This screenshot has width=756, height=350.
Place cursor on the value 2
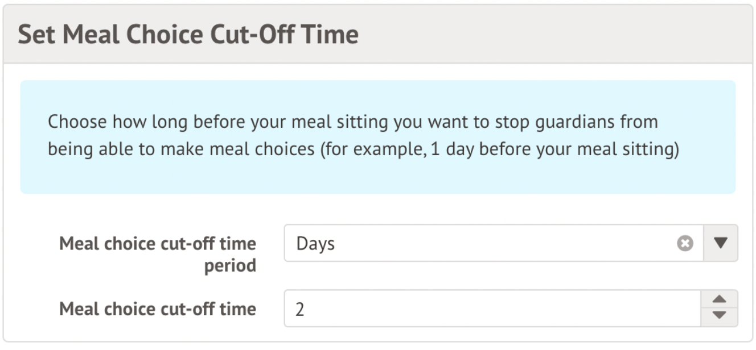tap(300, 309)
